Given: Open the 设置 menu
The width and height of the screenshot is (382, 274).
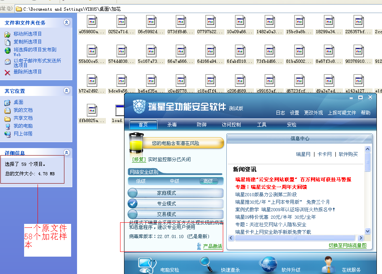Looking at the screenshot, I should point(295,113).
